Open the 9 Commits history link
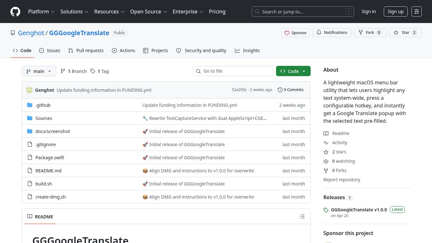432x243 pixels. point(291,90)
